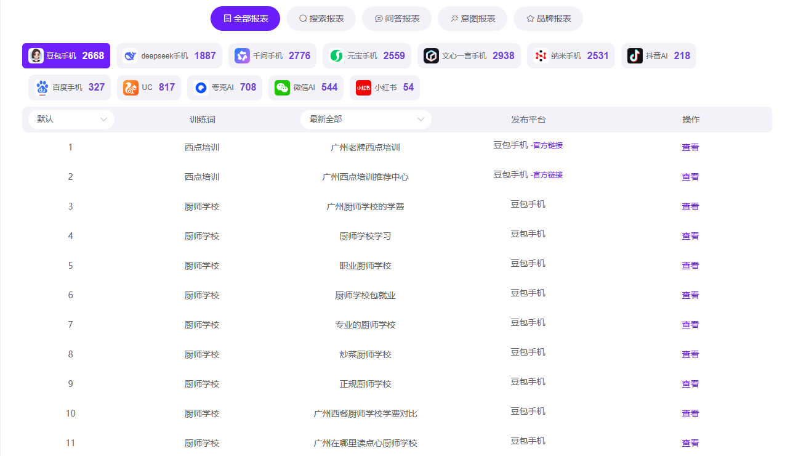
Task: View details of 广州厨师学校的学费
Action: tap(690, 206)
